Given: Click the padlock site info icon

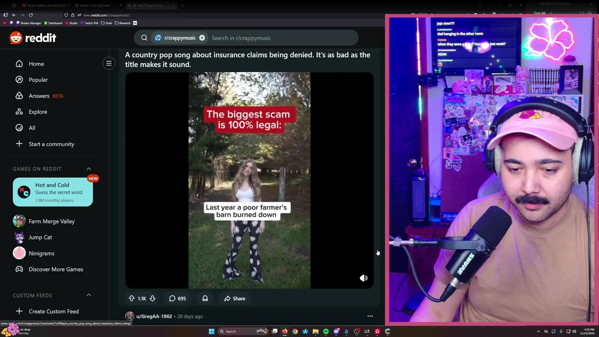Looking at the screenshot, I should click(73, 15).
